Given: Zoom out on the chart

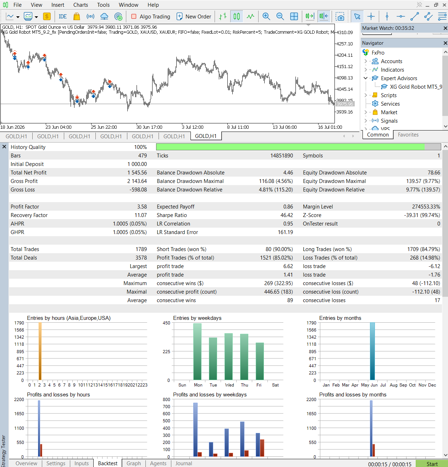Looking at the screenshot, I should pyautogui.click(x=280, y=16).
